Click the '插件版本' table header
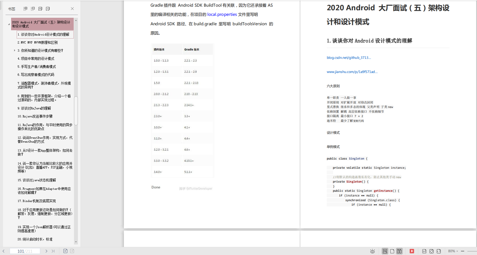Screen dimensions: 477x255 click(159, 49)
